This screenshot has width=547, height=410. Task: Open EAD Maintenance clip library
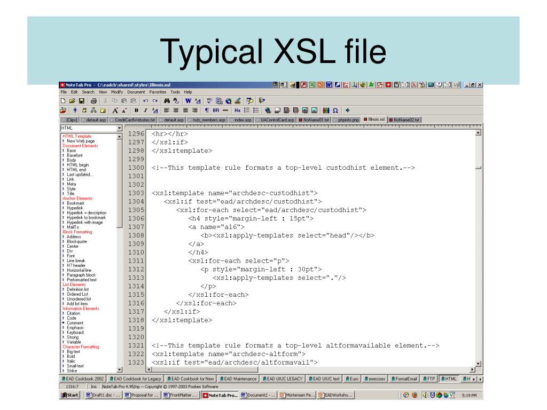(x=238, y=379)
